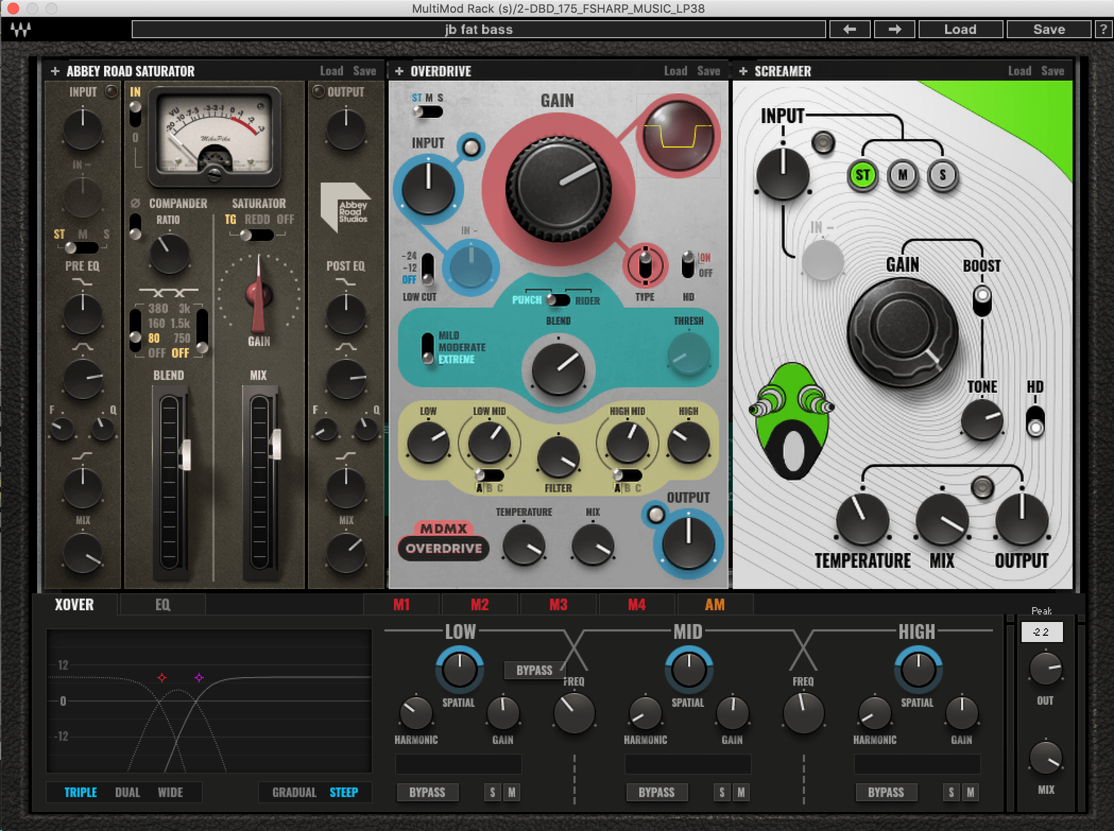This screenshot has height=831, width=1114.
Task: Solo the MID band
Action: coord(722,792)
